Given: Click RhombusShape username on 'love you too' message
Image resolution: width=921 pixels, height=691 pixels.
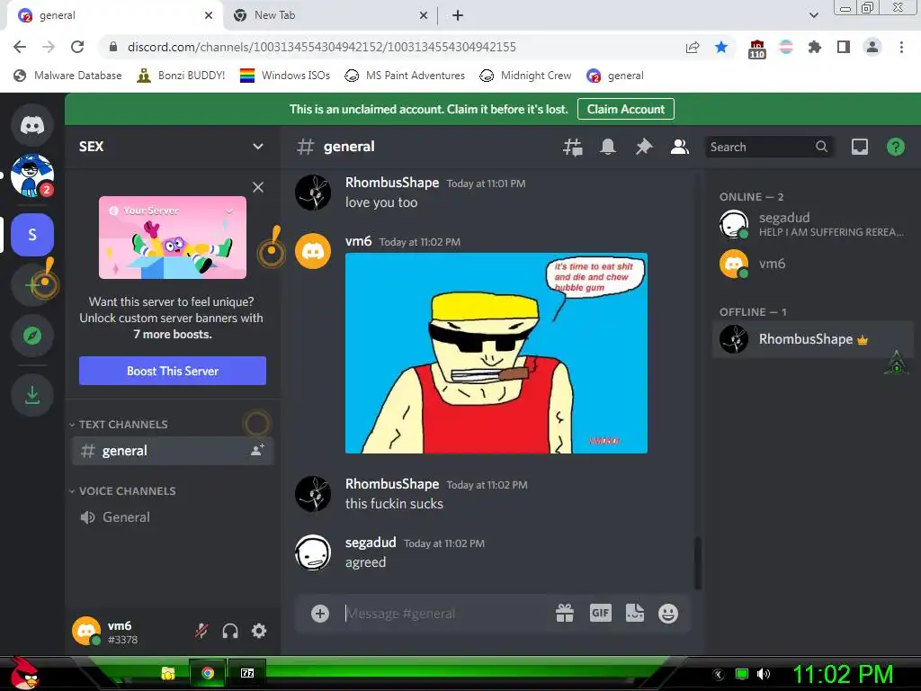Looking at the screenshot, I should [x=392, y=183].
